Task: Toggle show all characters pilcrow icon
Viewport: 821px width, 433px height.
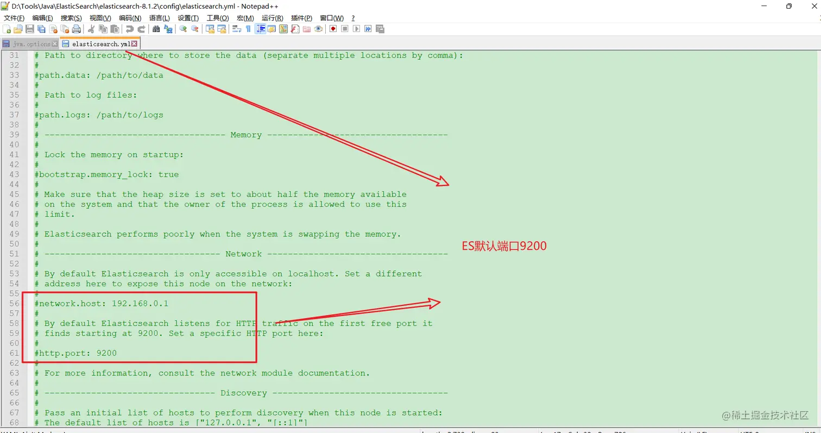Action: (248, 29)
